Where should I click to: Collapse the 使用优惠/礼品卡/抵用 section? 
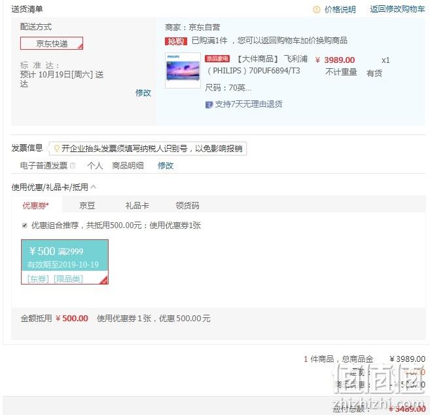click(93, 187)
